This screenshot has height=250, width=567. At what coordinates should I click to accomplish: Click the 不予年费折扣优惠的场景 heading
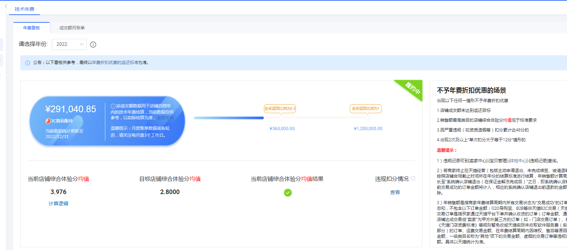pos(472,90)
